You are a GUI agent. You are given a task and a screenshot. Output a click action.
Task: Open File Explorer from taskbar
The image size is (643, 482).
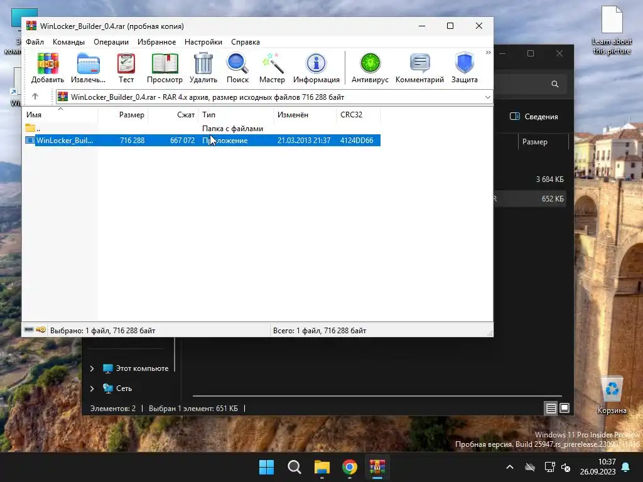pyautogui.click(x=322, y=467)
